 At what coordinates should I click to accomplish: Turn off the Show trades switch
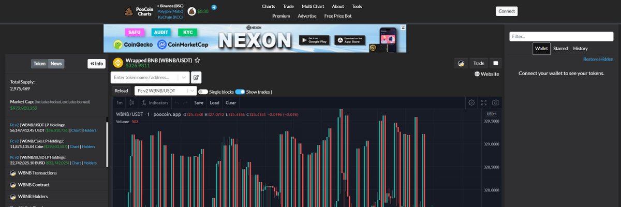coord(240,92)
